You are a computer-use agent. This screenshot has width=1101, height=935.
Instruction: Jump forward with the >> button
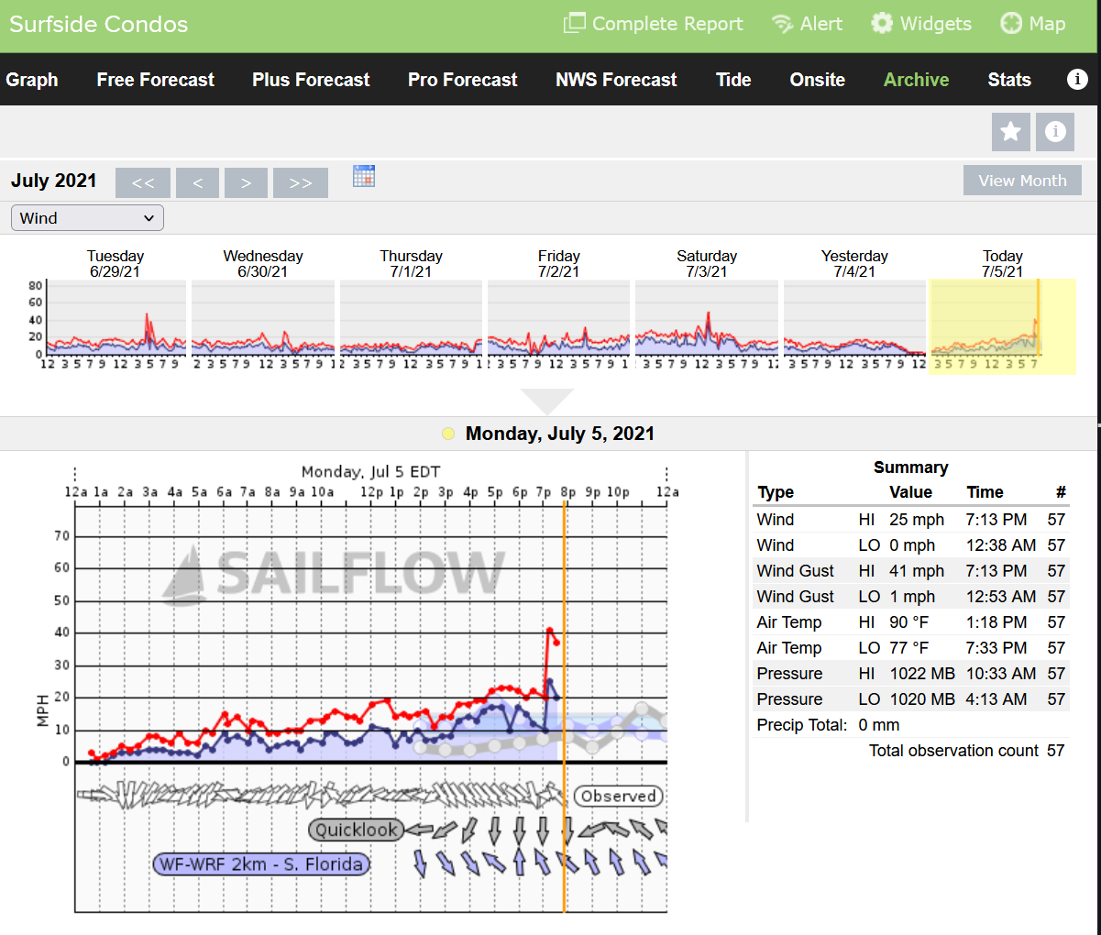[x=301, y=182]
